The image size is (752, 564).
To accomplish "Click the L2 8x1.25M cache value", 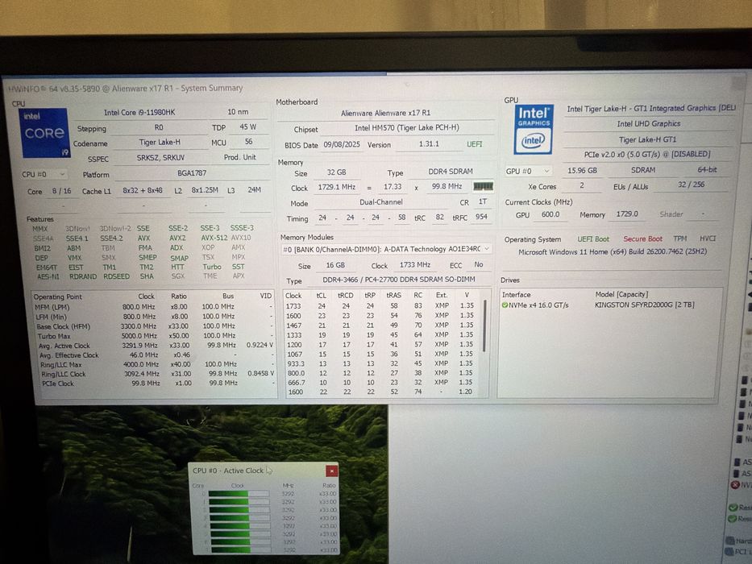I will pos(205,190).
